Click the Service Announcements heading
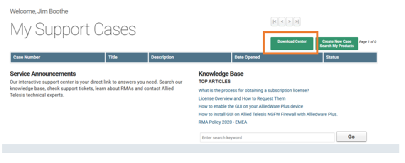Image resolution: width=405 pixels, height=163 pixels. click(43, 74)
